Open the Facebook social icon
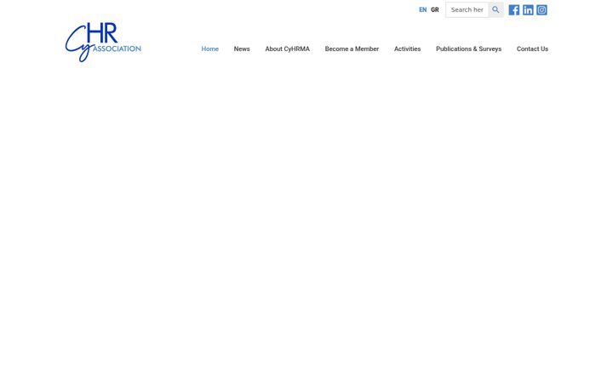 pyautogui.click(x=513, y=9)
